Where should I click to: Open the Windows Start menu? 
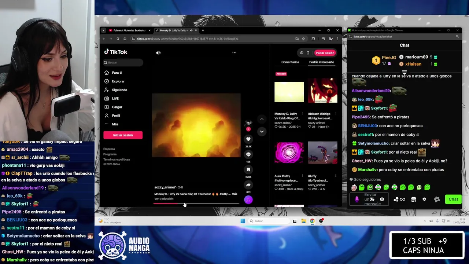243,221
